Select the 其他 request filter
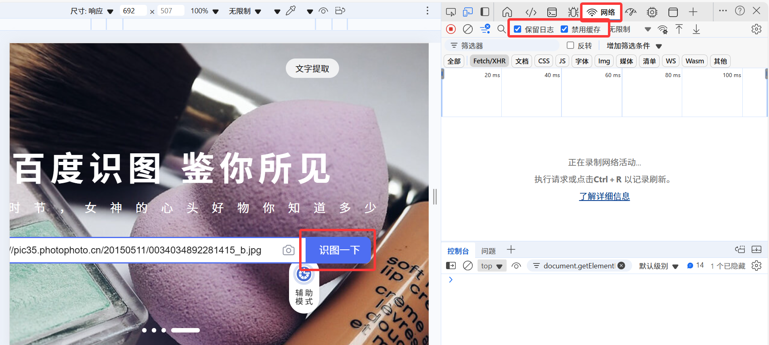Viewport: 769px width, 345px height. 721,61
